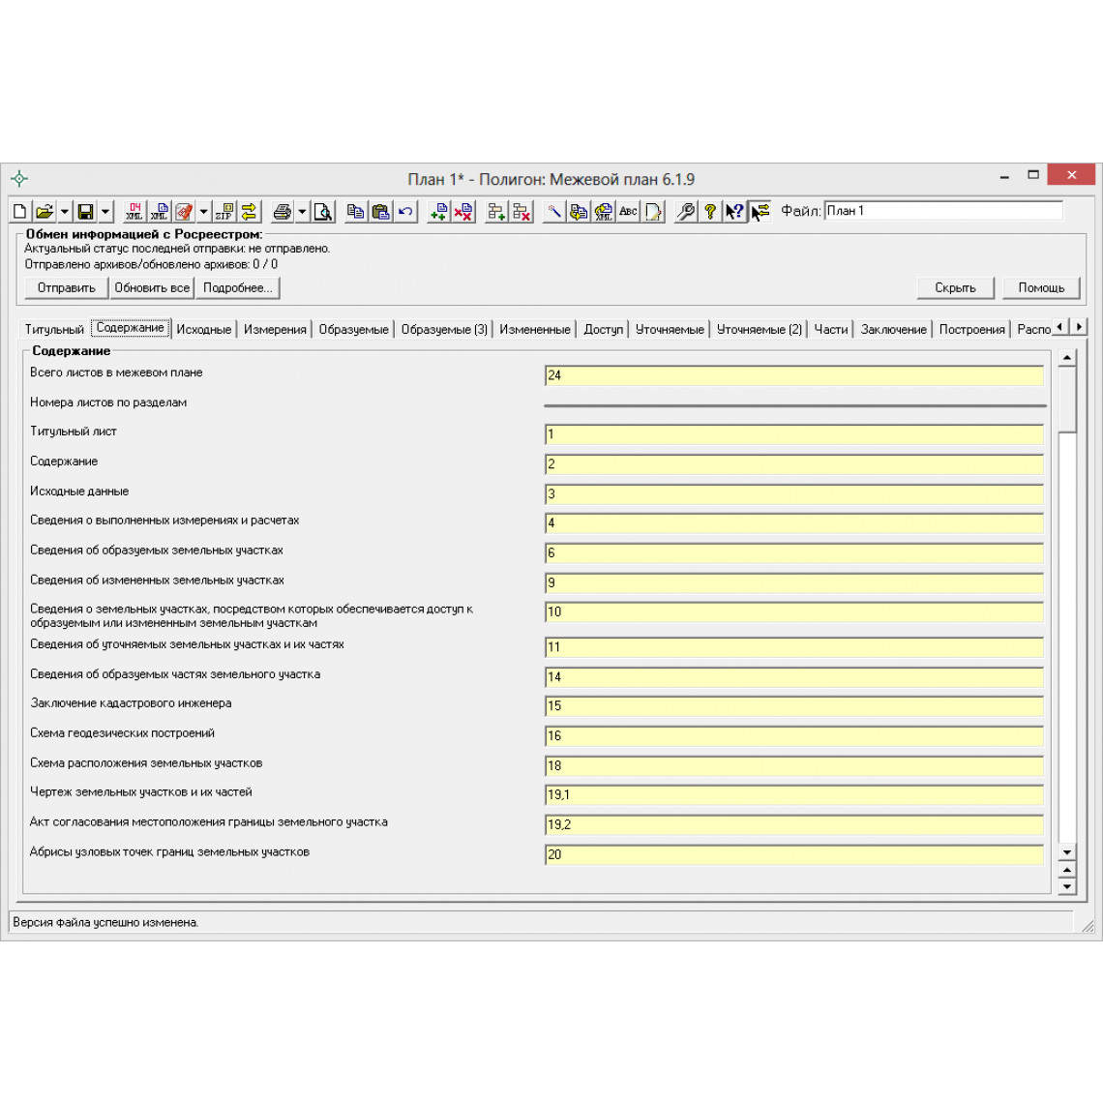The width and height of the screenshot is (1103, 1103).
Task: Click the page-with-pencil toolbar icon
Action: (653, 211)
